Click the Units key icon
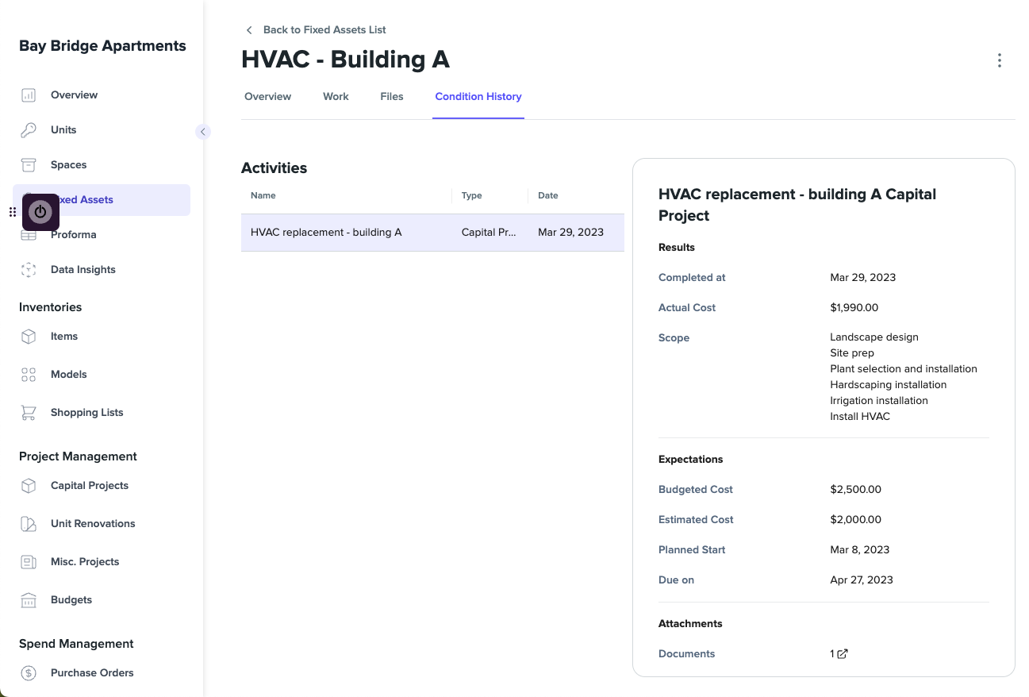The image size is (1029, 697). pyautogui.click(x=29, y=130)
